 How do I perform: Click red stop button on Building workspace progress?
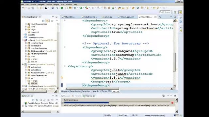172,103
